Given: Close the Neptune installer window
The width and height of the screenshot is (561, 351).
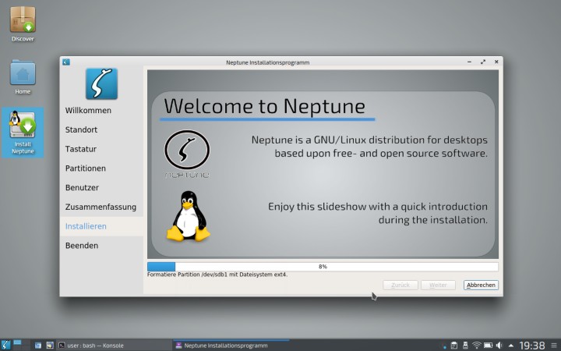Looking at the screenshot, I should coord(496,62).
